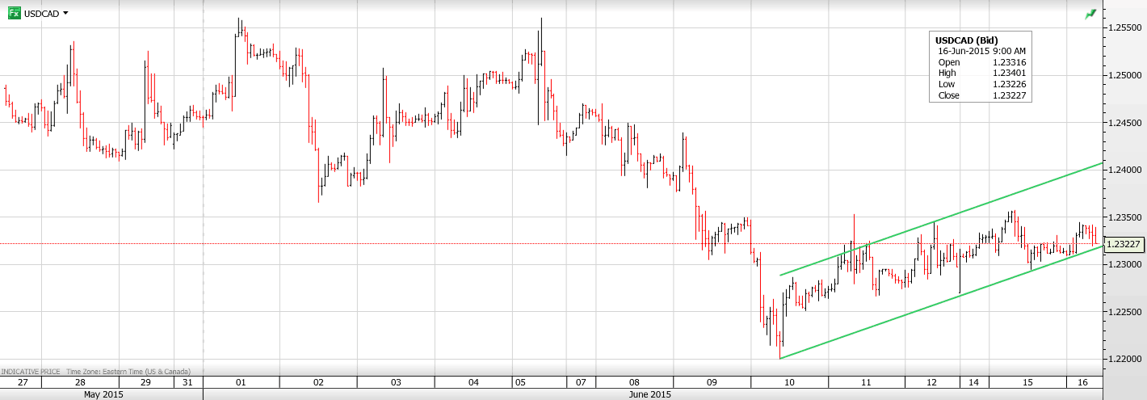Click the 16-Jun-2015 9:00 AM timestamp
Screen dimensions: 1147x400
pos(980,51)
